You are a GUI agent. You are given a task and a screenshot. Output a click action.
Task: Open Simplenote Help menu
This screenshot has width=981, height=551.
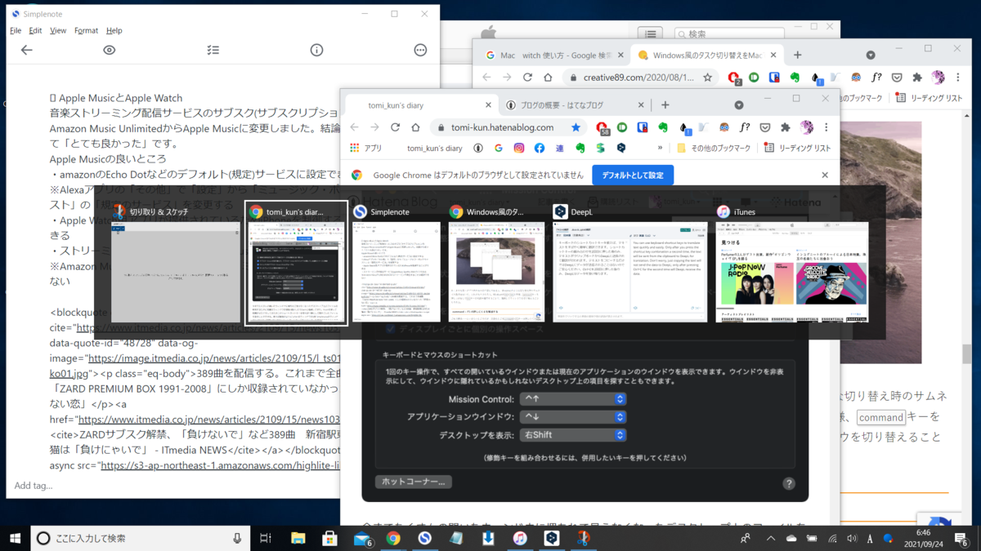pos(114,30)
